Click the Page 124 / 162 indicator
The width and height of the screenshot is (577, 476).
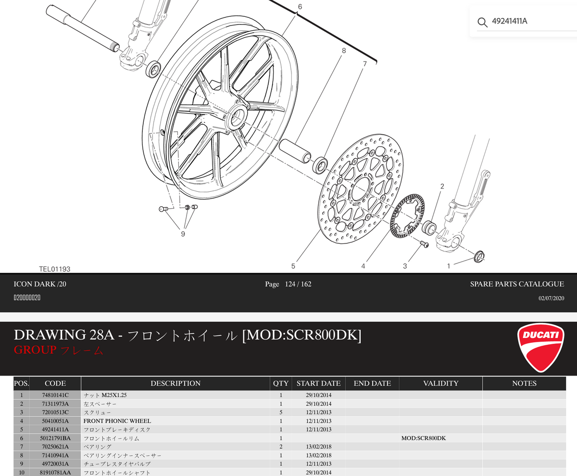tap(288, 284)
